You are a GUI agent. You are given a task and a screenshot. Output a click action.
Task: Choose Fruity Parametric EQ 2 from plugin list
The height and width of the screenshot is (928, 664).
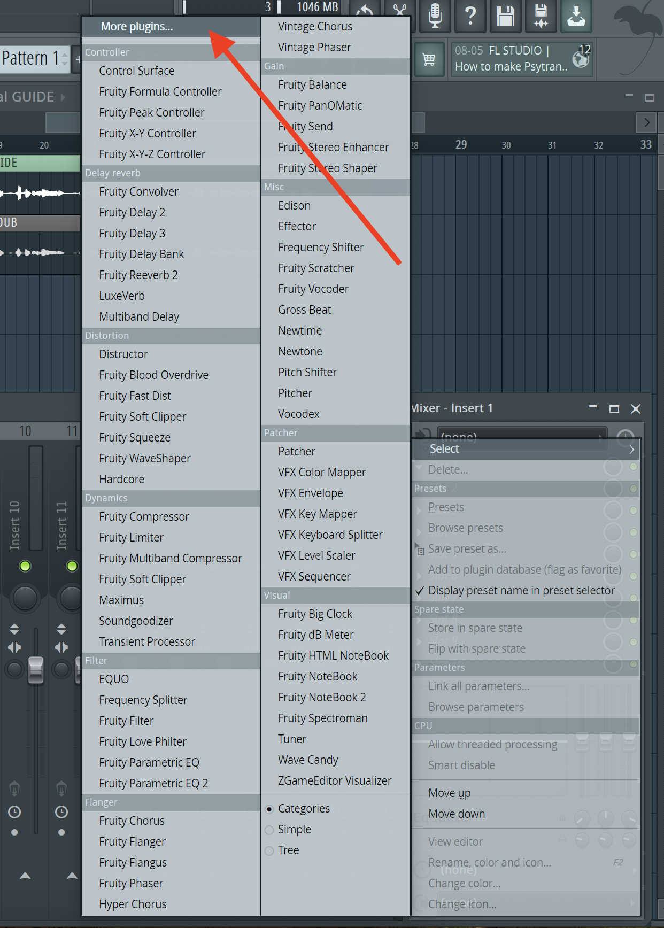coord(153,784)
